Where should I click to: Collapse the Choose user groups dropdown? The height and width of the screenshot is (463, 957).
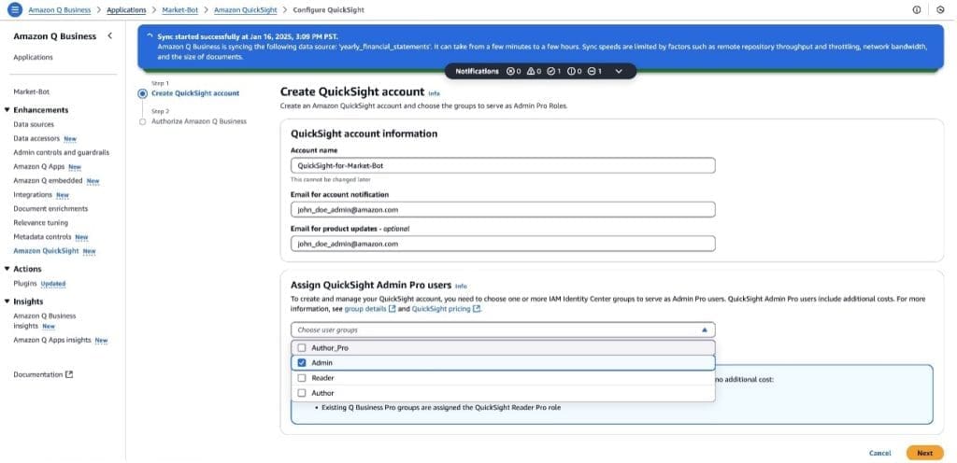pos(703,330)
